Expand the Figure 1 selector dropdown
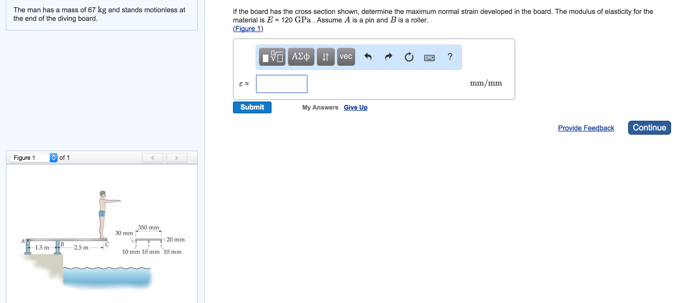The image size is (678, 303). (x=34, y=158)
